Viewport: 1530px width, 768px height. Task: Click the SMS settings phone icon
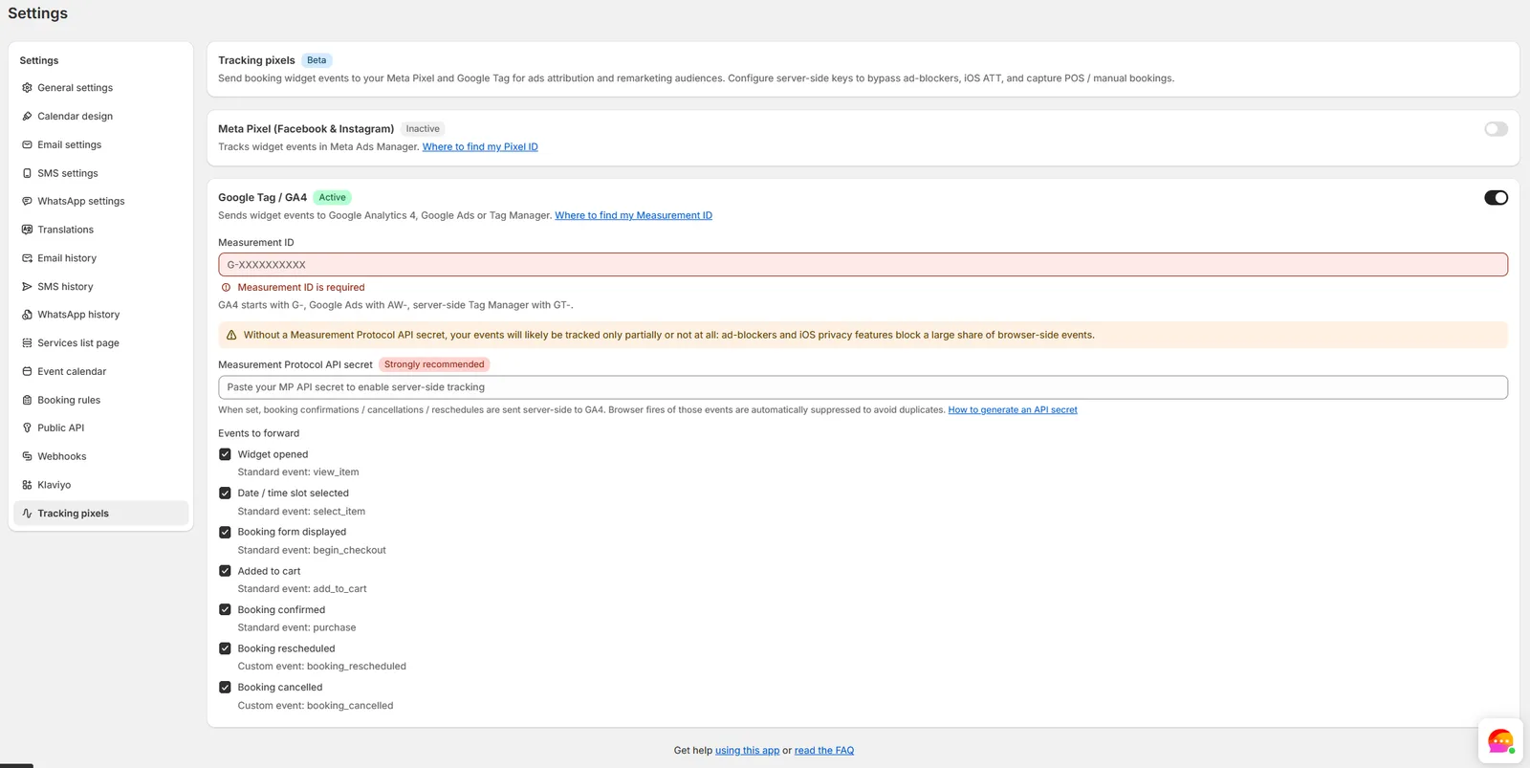point(27,174)
